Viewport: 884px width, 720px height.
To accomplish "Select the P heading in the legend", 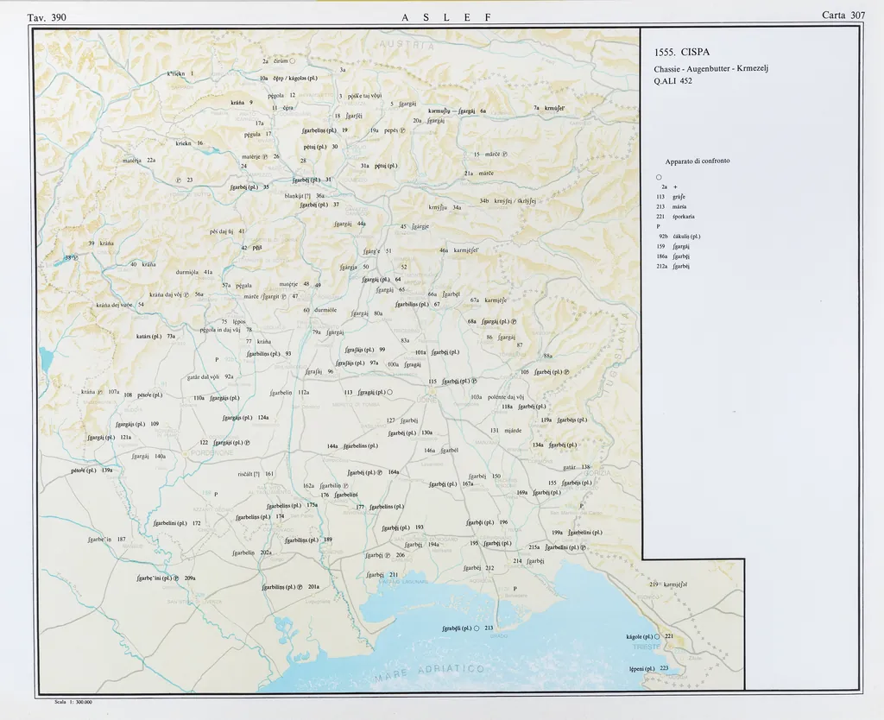I will pos(659,226).
